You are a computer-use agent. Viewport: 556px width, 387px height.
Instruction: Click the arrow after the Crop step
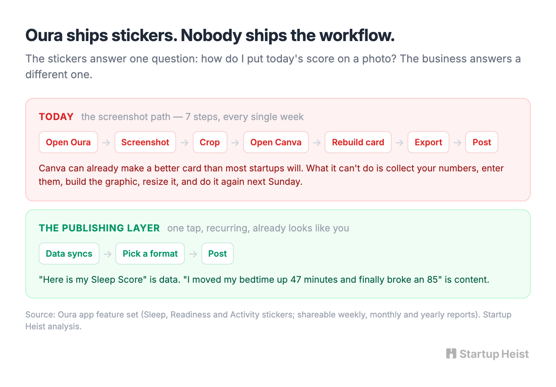(x=235, y=143)
